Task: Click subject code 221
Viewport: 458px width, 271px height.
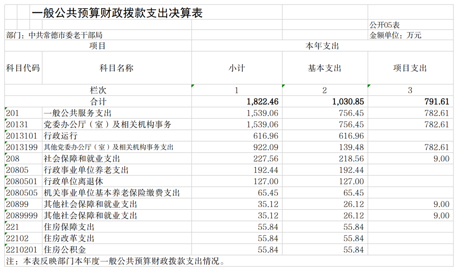Action: tap(12, 227)
